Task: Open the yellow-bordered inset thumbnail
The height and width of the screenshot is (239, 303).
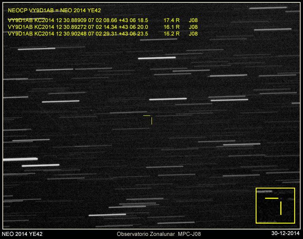Action: (x=275, y=205)
